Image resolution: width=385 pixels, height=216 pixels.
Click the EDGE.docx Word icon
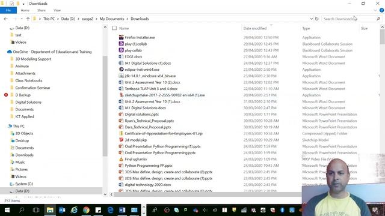pyautogui.click(x=121, y=56)
